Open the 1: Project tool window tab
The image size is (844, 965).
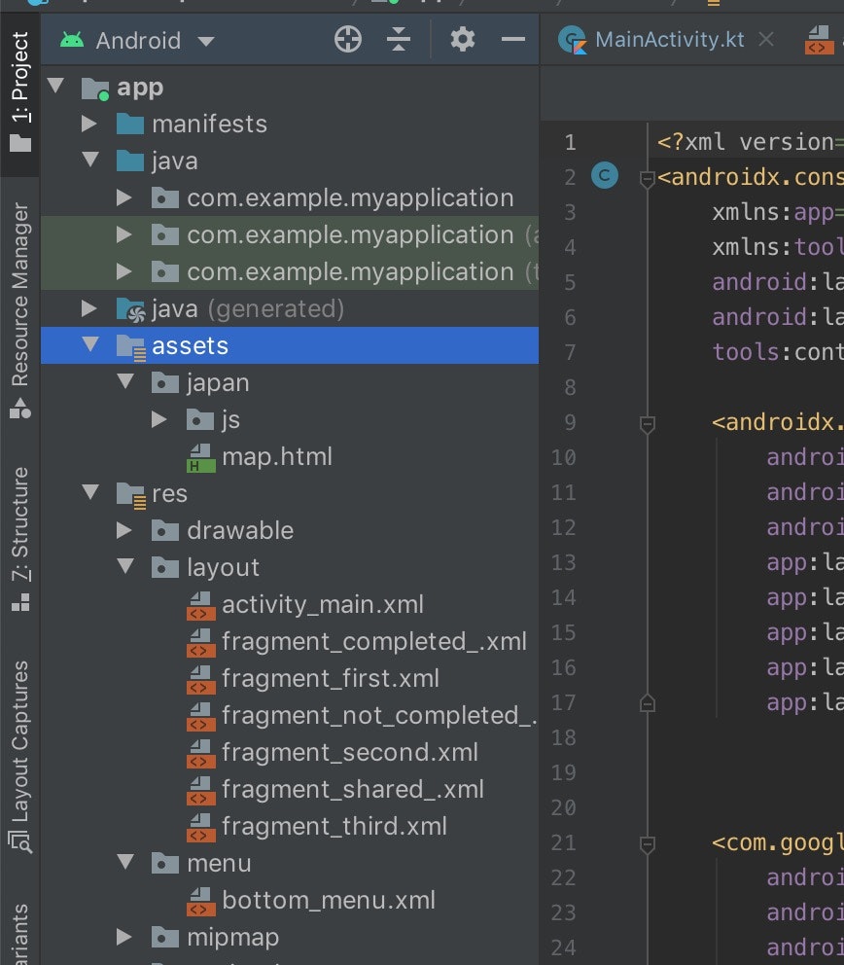(19, 92)
